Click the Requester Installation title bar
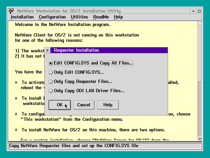This screenshot has height=158, width=210. 109,50
